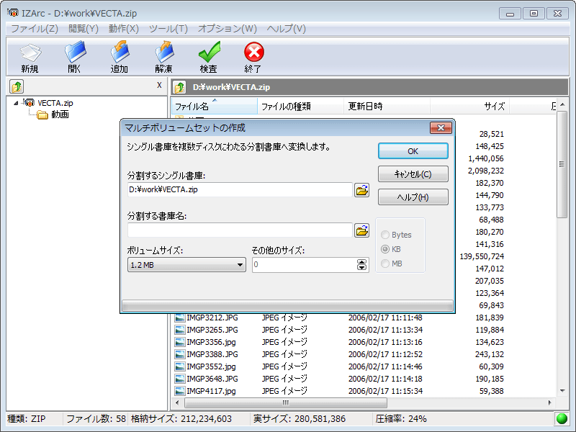Screen dimensions: 576x432
Task: Sort by ファイル名 column header
Action: tap(214, 107)
